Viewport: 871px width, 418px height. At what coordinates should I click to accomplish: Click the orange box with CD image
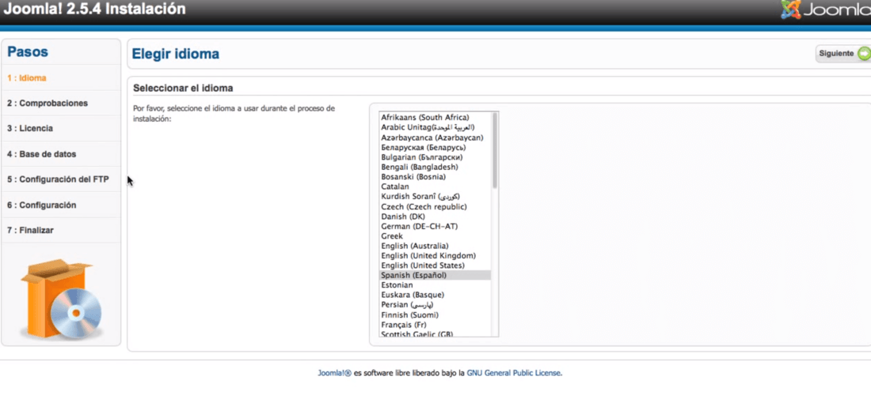[61, 299]
